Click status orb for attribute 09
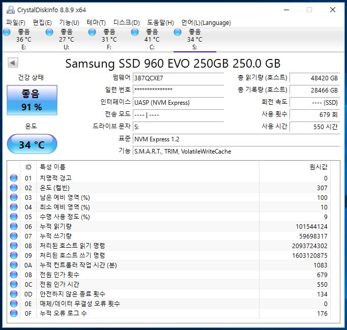 [14, 255]
